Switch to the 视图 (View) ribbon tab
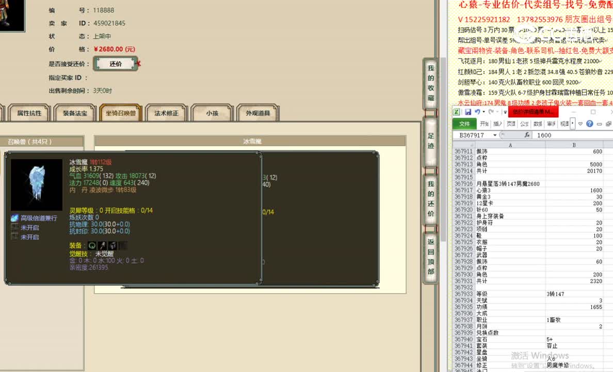The height and width of the screenshot is (372, 613). [x=564, y=123]
